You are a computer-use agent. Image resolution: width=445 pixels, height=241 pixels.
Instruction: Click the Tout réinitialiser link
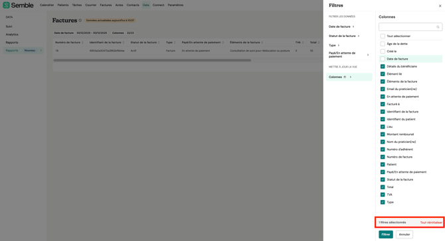tap(431, 222)
